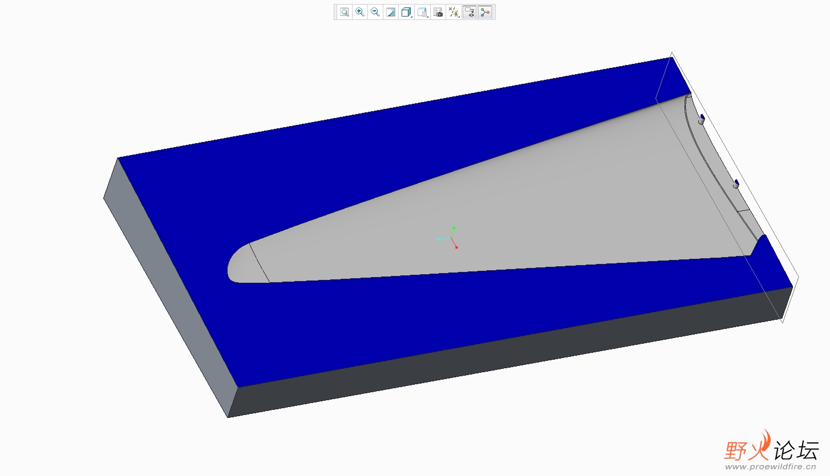Open the Display Style dropdown
This screenshot has width=830, height=476.
tap(407, 12)
